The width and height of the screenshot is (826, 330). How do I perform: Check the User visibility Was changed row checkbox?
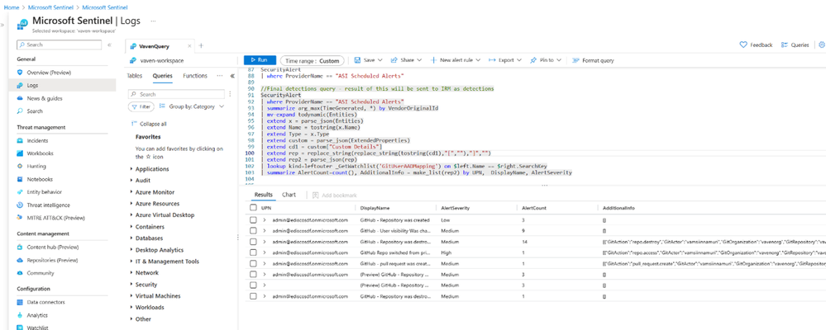pyautogui.click(x=253, y=231)
